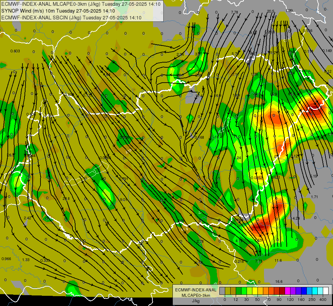Click the map value 26.5
333x306 pixels.
pyautogui.click(x=11, y=155)
